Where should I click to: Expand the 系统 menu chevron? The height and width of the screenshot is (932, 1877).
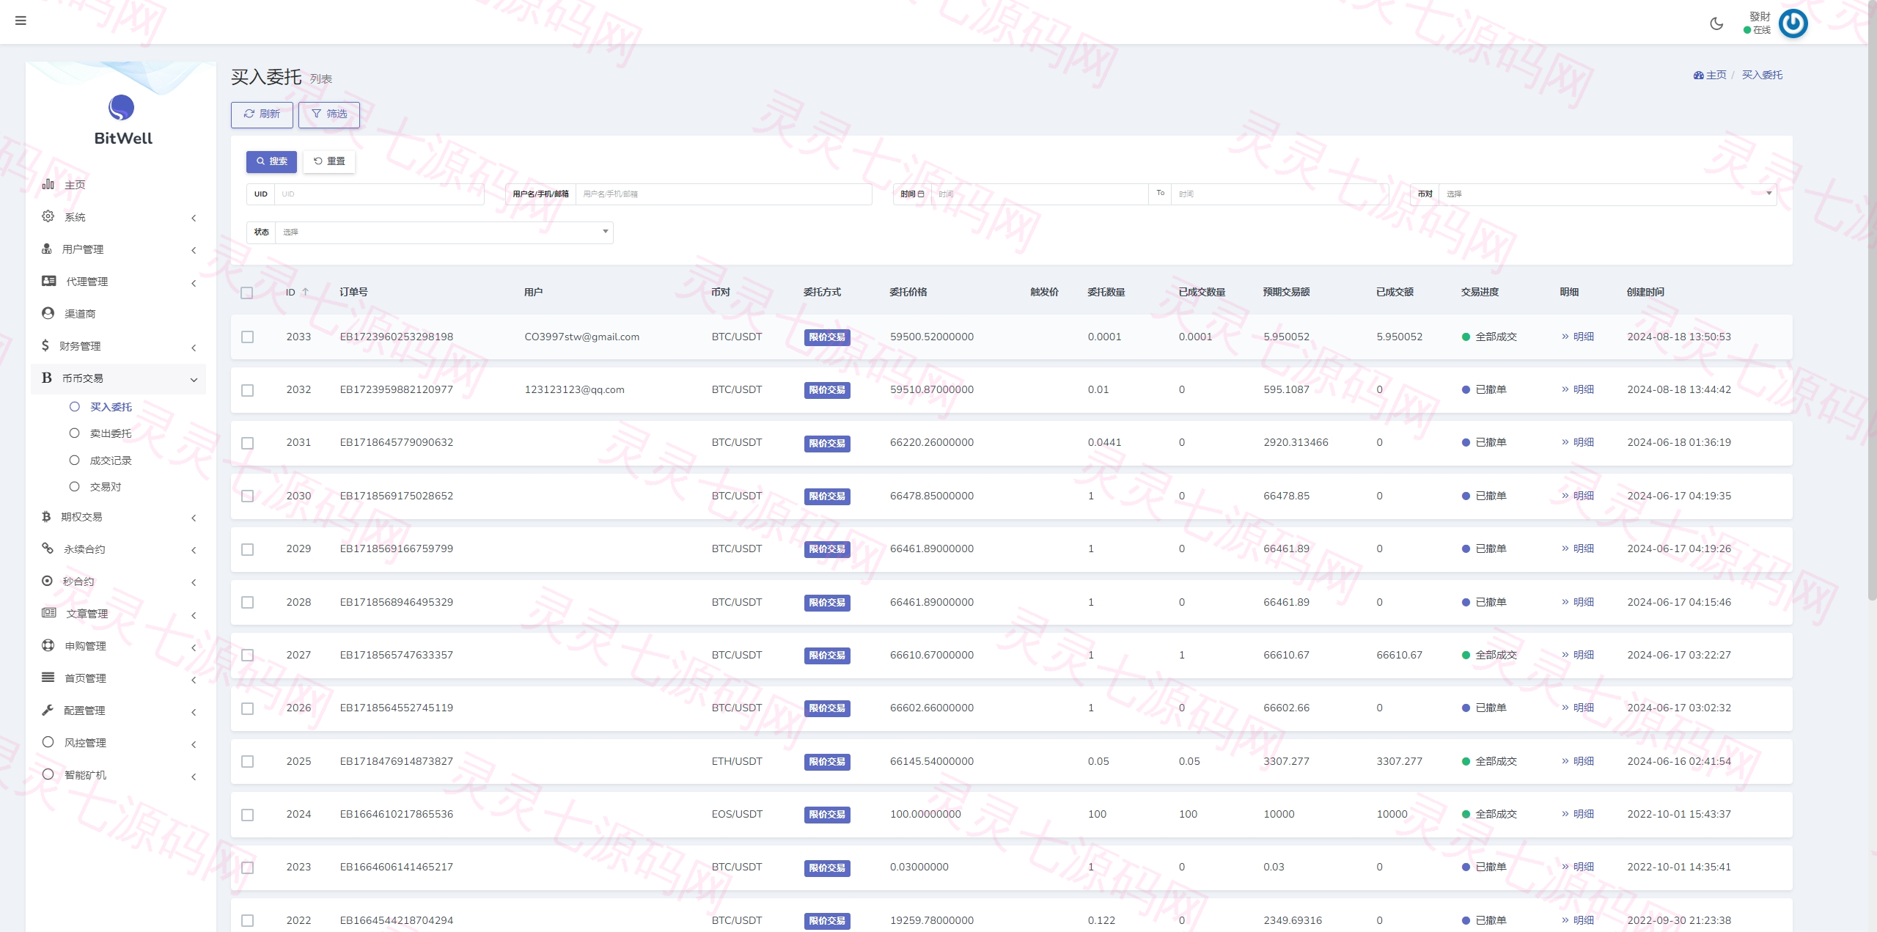(x=194, y=218)
